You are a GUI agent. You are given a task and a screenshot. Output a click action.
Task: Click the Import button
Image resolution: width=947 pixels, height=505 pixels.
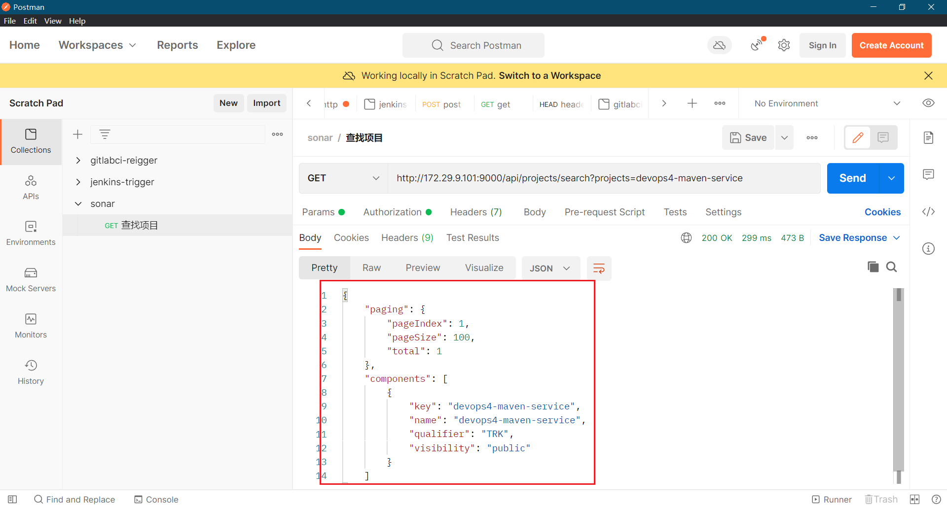pos(266,103)
